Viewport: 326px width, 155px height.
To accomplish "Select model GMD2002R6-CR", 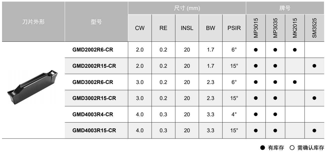I will [93, 49].
